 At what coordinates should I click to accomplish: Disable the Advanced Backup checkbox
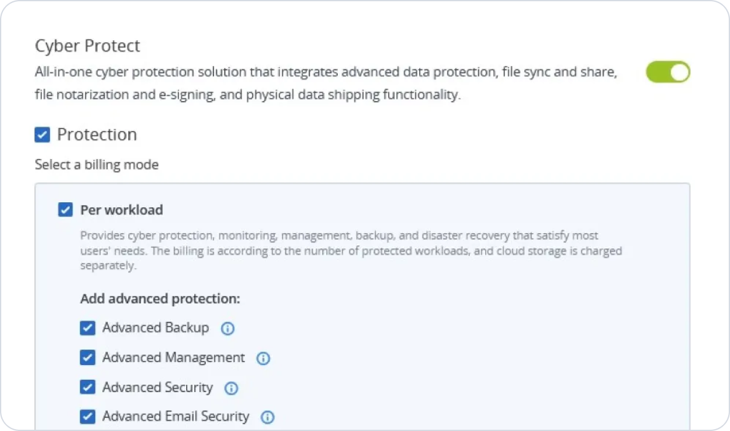88,328
